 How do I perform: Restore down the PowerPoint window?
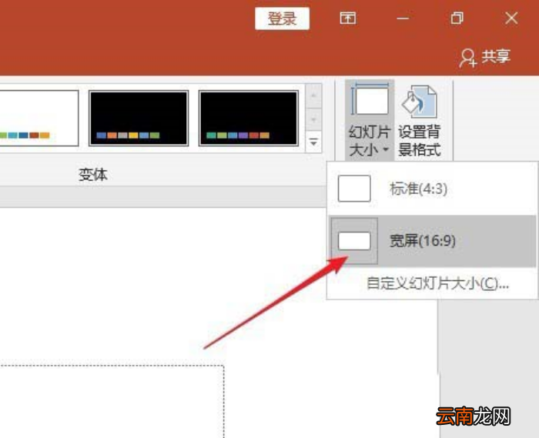click(x=457, y=18)
